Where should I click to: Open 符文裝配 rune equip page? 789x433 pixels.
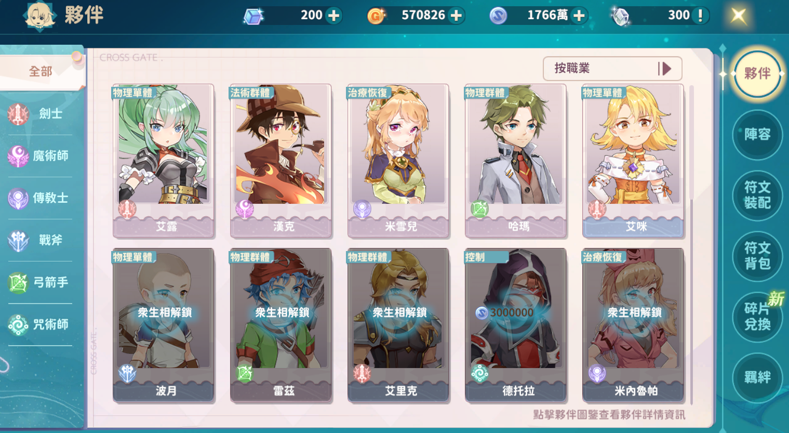point(757,195)
